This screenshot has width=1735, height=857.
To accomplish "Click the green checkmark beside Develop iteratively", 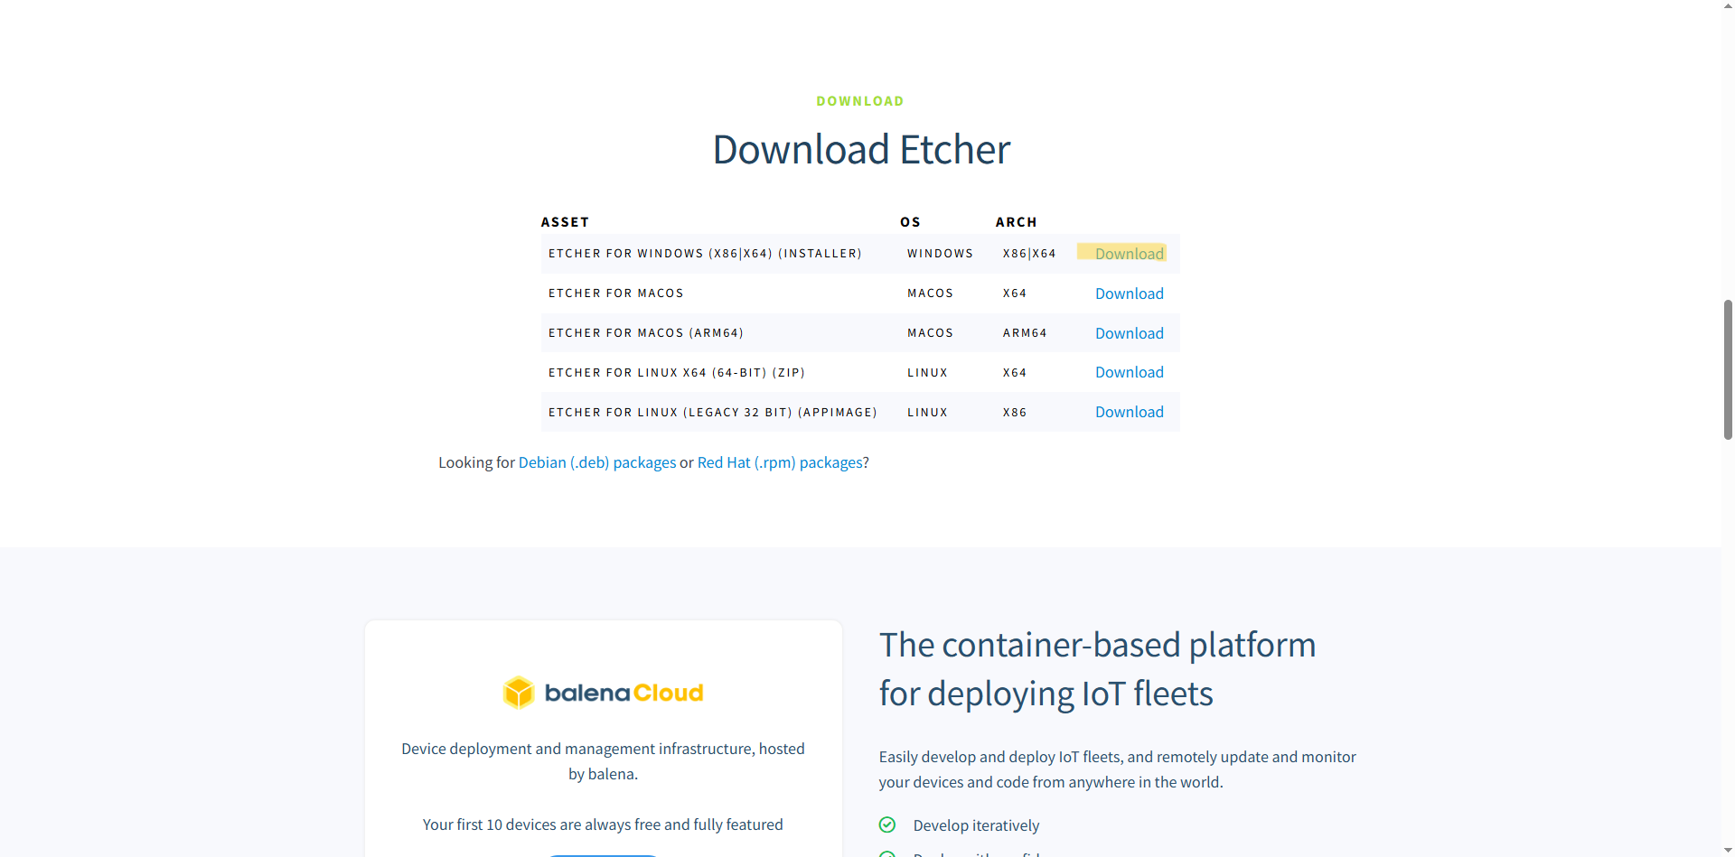I will (x=887, y=824).
